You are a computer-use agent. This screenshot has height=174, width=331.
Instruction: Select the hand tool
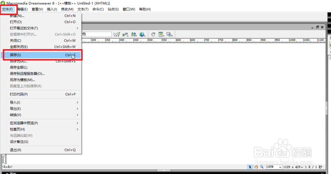click(256, 167)
